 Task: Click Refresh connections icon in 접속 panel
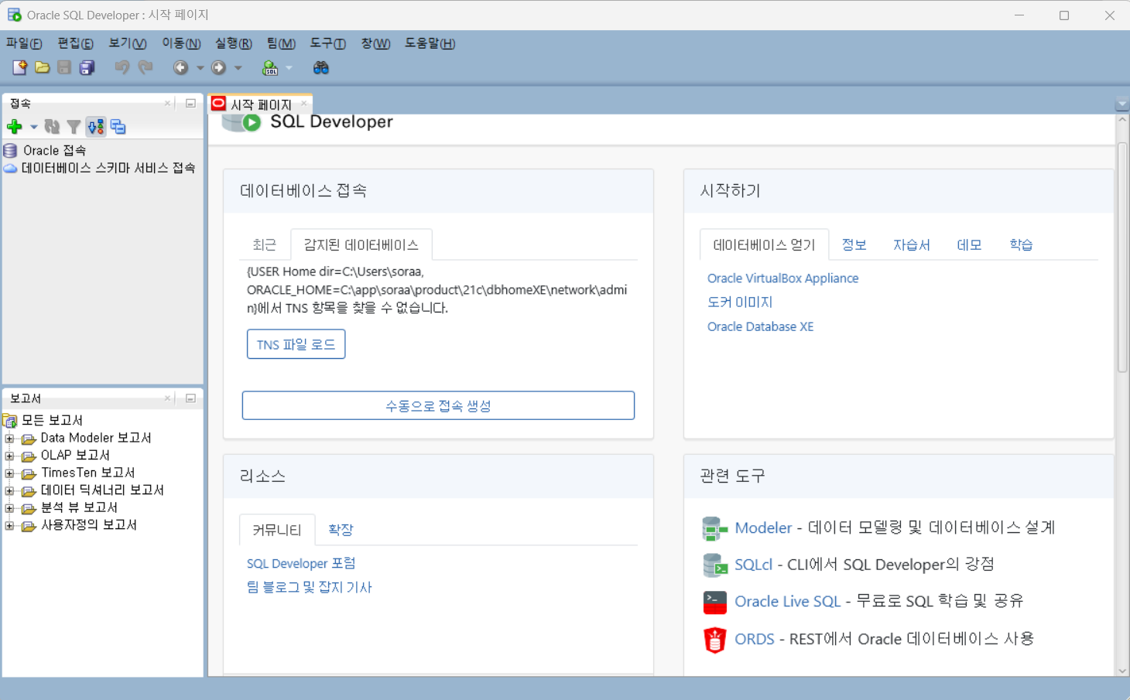pyautogui.click(x=52, y=126)
